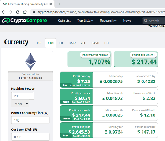
Task: Open the Coin List page
Action: [65, 21]
